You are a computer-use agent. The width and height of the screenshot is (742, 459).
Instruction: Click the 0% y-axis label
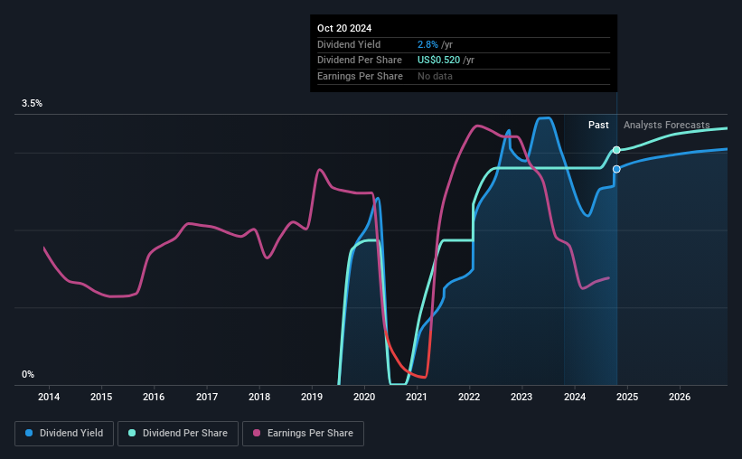pos(28,374)
